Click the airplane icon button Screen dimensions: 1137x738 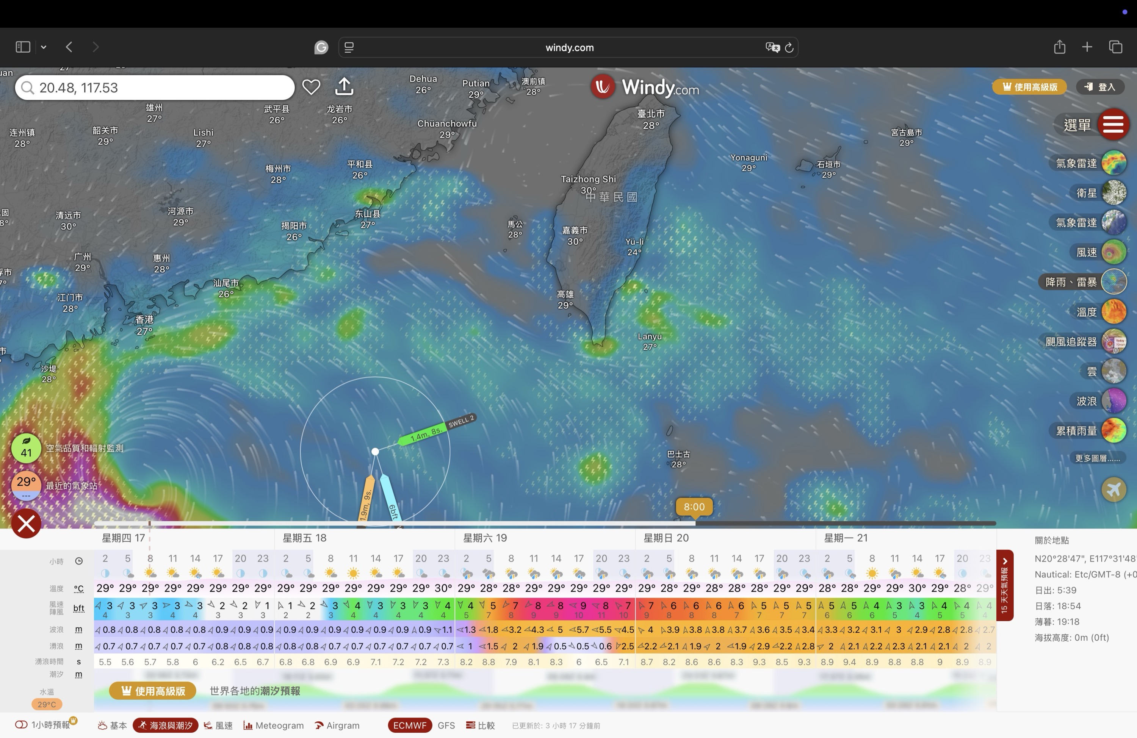pos(1114,489)
